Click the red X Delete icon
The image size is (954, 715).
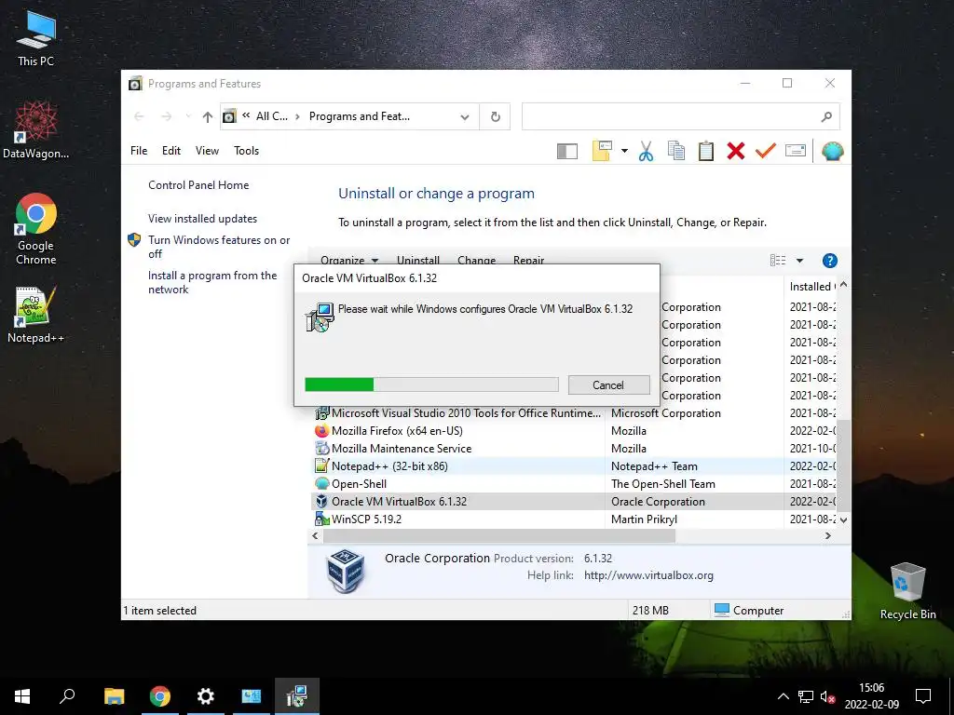coord(736,151)
